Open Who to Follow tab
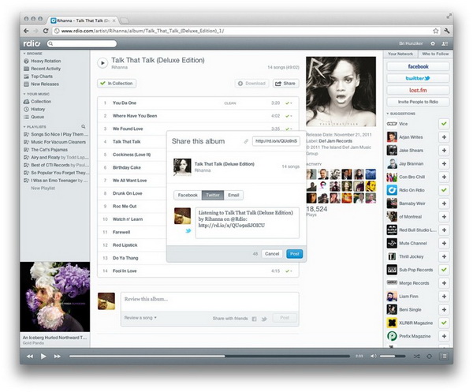 pos(435,54)
